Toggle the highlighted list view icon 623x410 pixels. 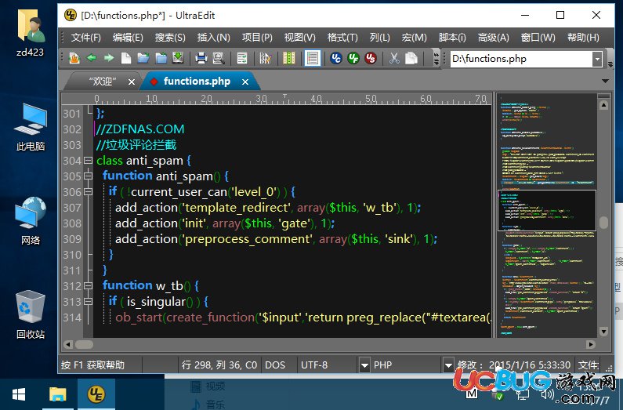point(313,58)
